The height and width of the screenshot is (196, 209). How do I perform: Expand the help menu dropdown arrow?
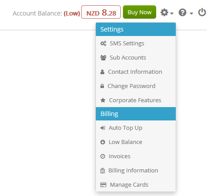tap(191, 13)
